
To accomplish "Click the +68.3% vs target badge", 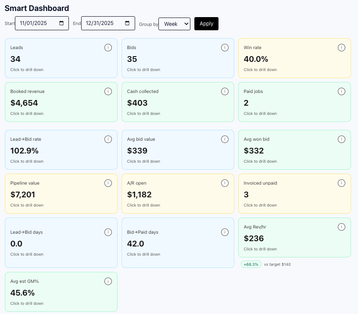I will point(251,264).
